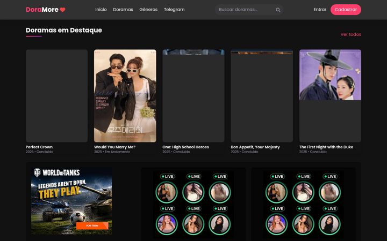Click the World of Tanks logo in ad

(57, 172)
